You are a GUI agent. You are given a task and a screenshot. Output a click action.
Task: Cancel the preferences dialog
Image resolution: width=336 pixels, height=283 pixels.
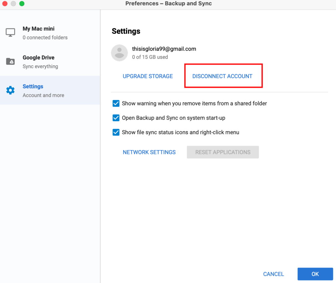273,274
